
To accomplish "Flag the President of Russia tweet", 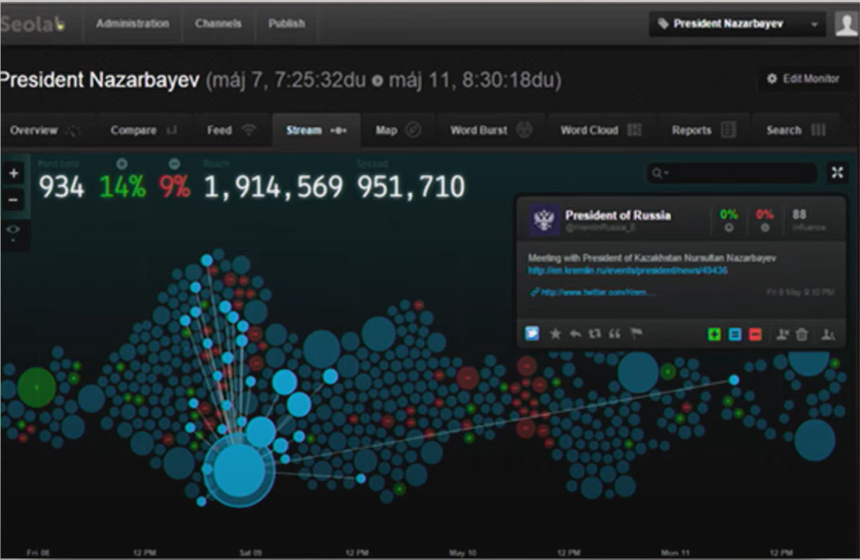I will (x=635, y=333).
